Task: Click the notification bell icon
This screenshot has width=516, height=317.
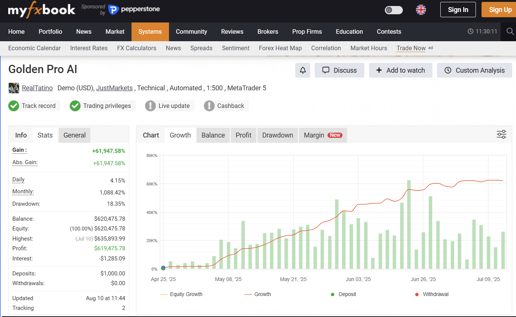Action: click(303, 70)
